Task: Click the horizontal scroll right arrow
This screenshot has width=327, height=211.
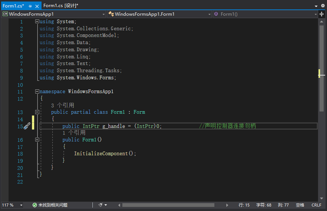Action: pos(227,206)
